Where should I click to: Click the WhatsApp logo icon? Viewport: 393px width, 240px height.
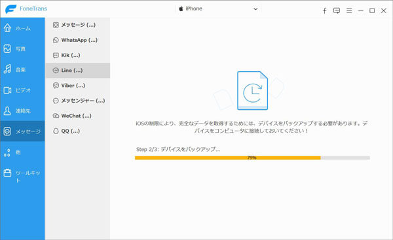[x=56, y=40]
